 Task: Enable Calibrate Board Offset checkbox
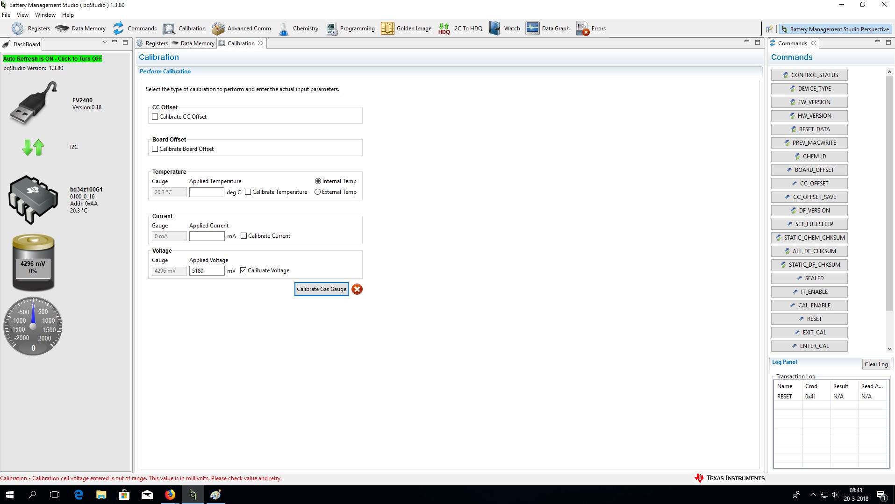coord(155,149)
